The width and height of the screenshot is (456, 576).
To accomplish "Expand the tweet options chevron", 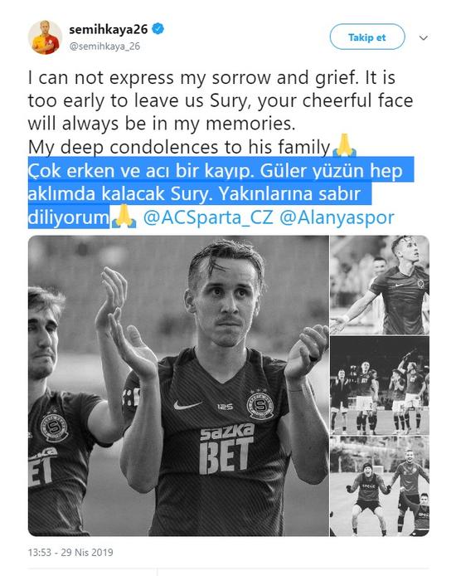I will pos(424,38).
